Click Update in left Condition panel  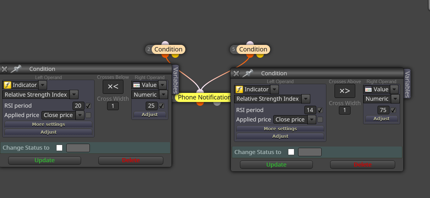pos(45,160)
